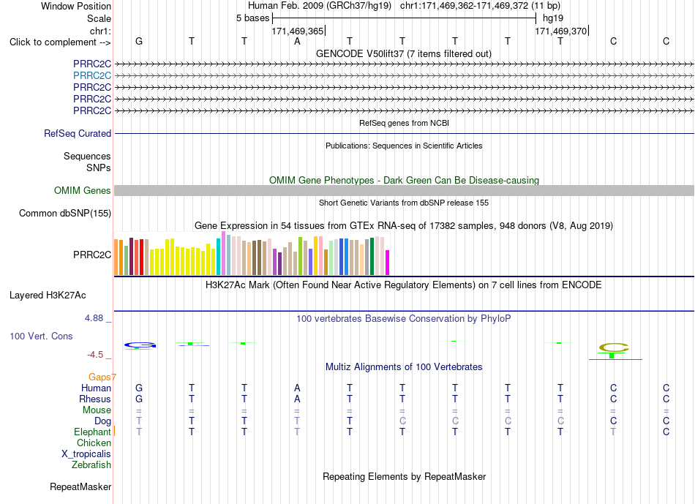The height and width of the screenshot is (504, 695).
Task: Click the Layered H3K27Ac track label
Action: (48, 296)
